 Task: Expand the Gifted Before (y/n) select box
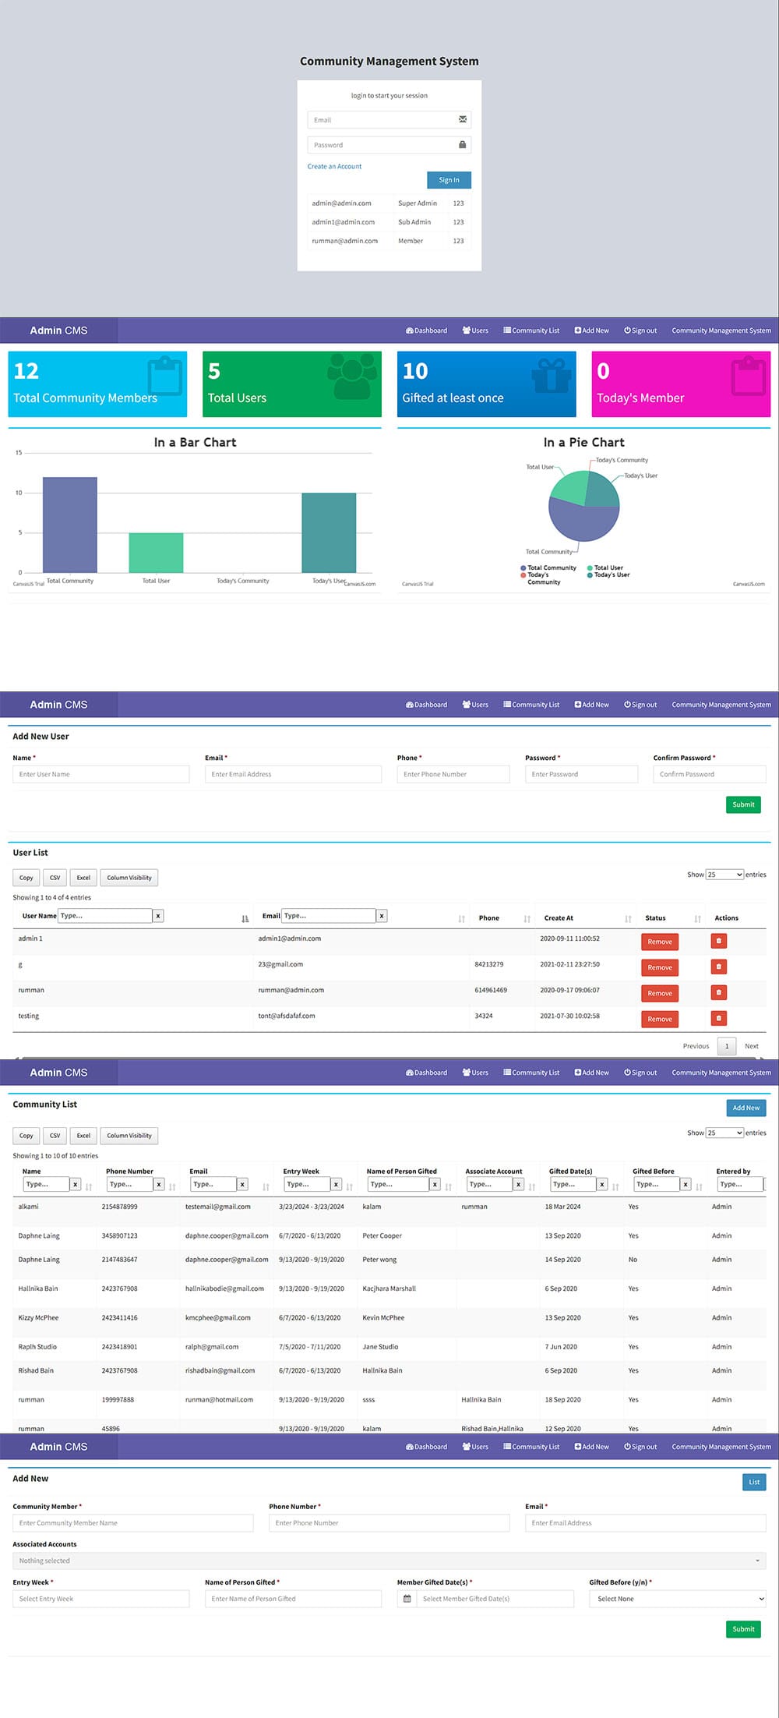click(x=677, y=1599)
